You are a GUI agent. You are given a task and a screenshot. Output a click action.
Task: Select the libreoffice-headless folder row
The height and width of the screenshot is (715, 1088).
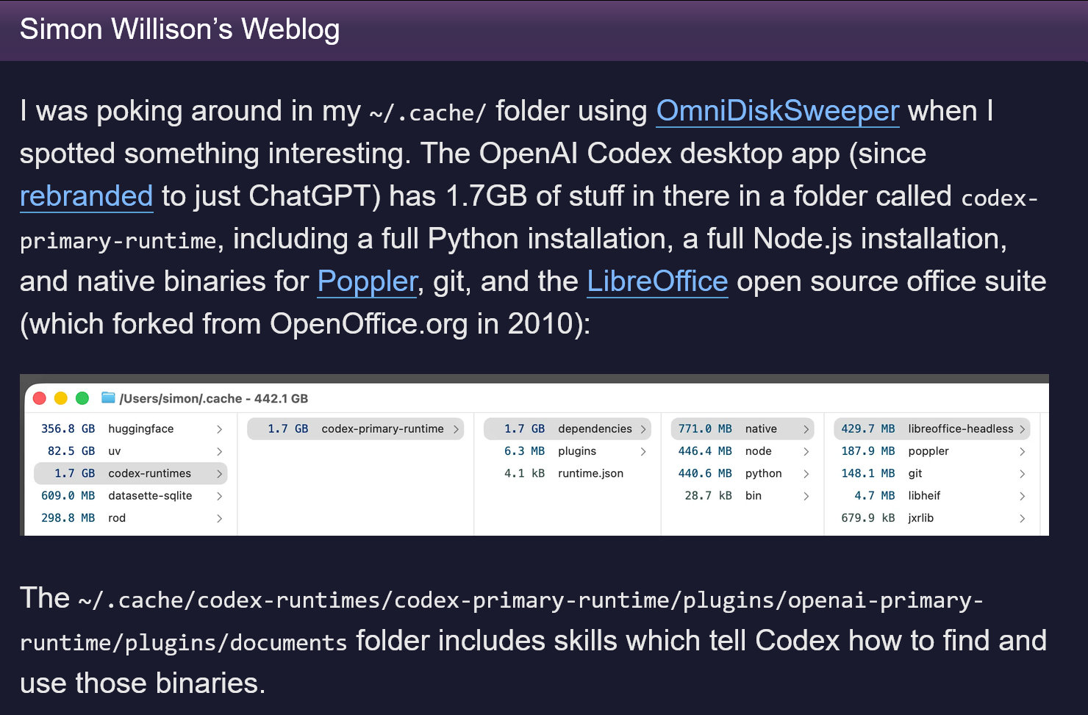point(931,429)
